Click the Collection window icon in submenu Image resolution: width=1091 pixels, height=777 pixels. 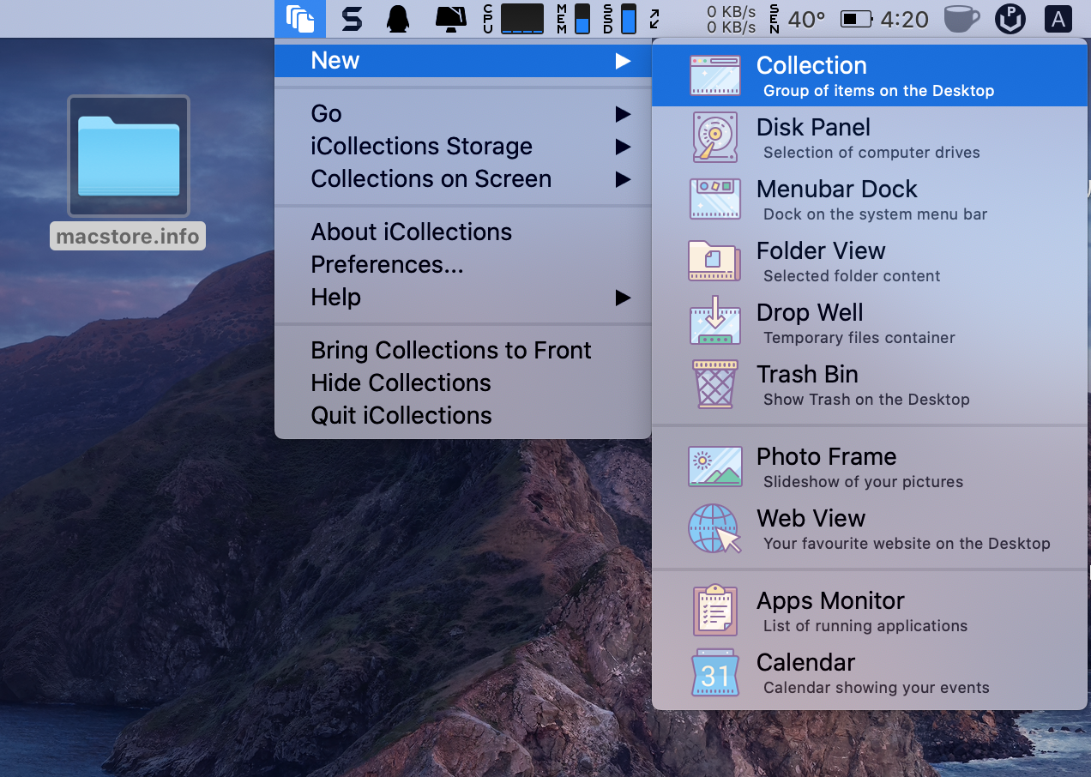pos(714,75)
